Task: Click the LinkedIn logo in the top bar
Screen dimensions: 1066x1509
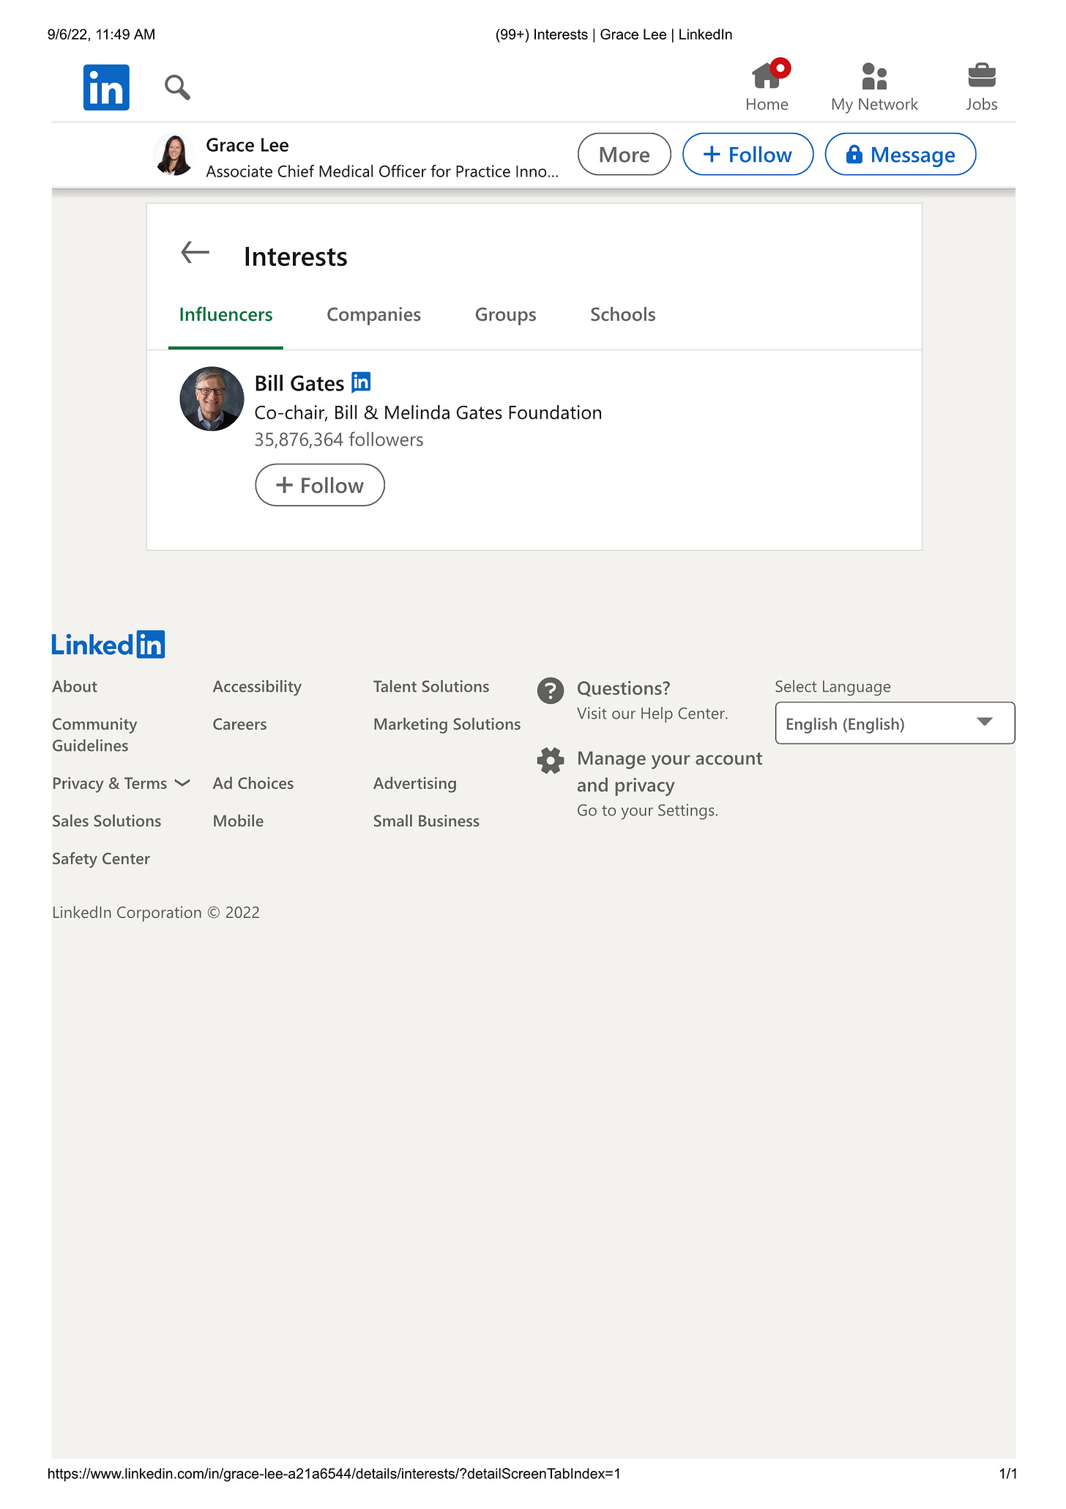Action: coord(106,87)
